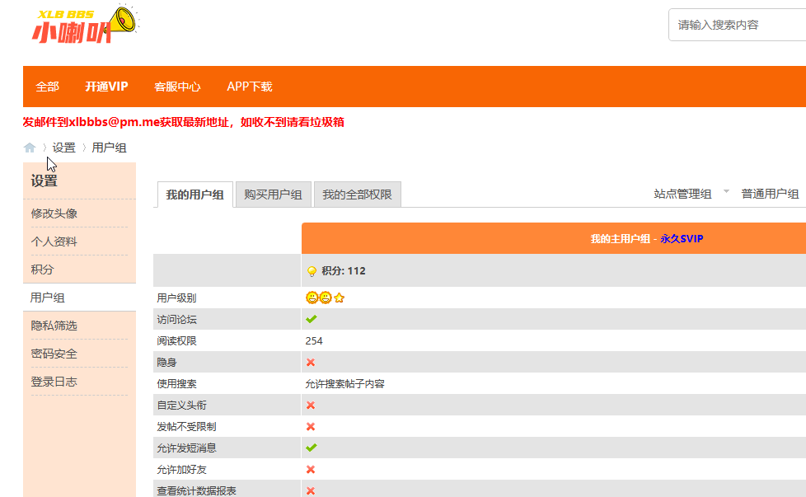Click the 允许搜索帖子内容 value text
Viewport: 806px width, 497px height.
click(345, 384)
